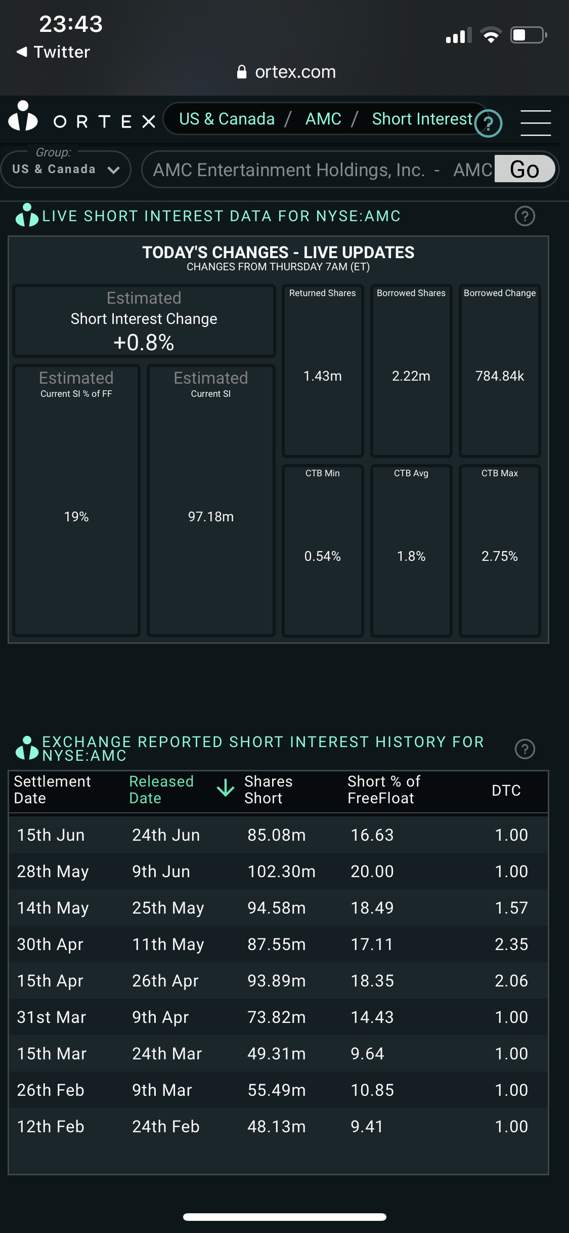Open help for Exchange Reported history section
This screenshot has width=569, height=1233.
[x=524, y=749]
